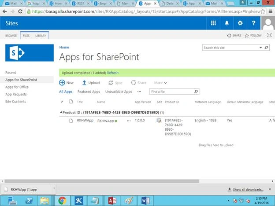Image resolution: width=275 pixels, height=206 pixels.
Task: Open the RKHWApp name link
Action: pos(105,121)
